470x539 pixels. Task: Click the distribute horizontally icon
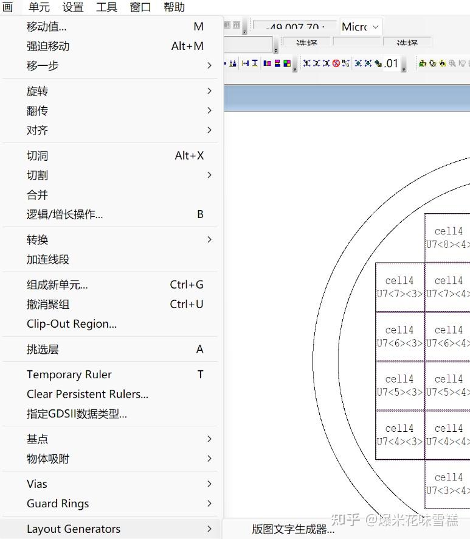245,63
